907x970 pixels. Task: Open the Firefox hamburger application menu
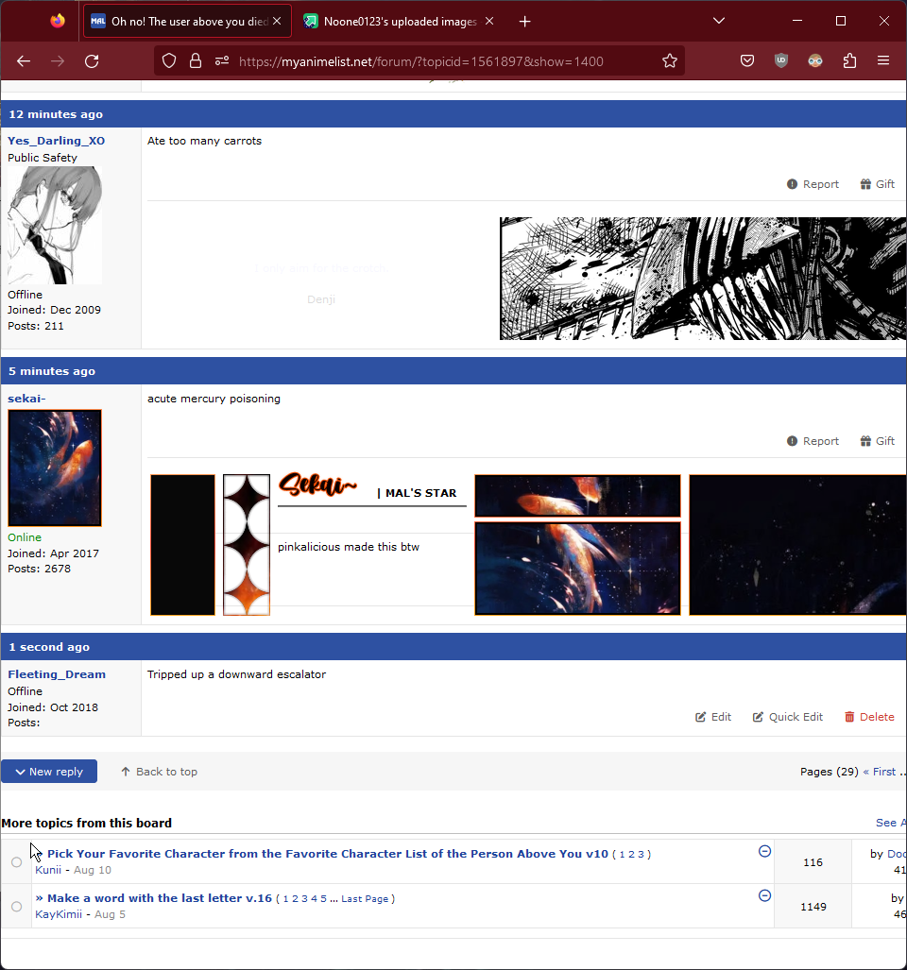tap(883, 61)
